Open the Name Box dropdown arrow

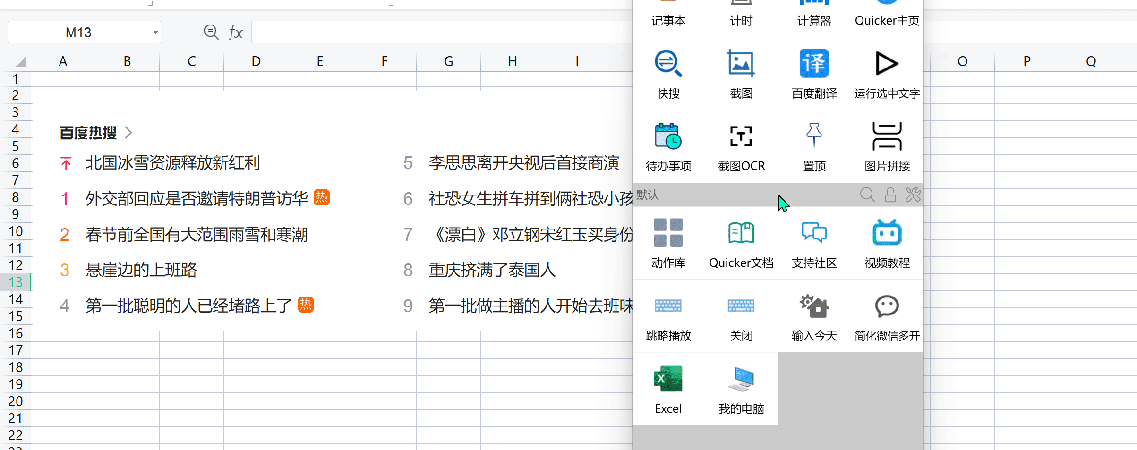155,33
